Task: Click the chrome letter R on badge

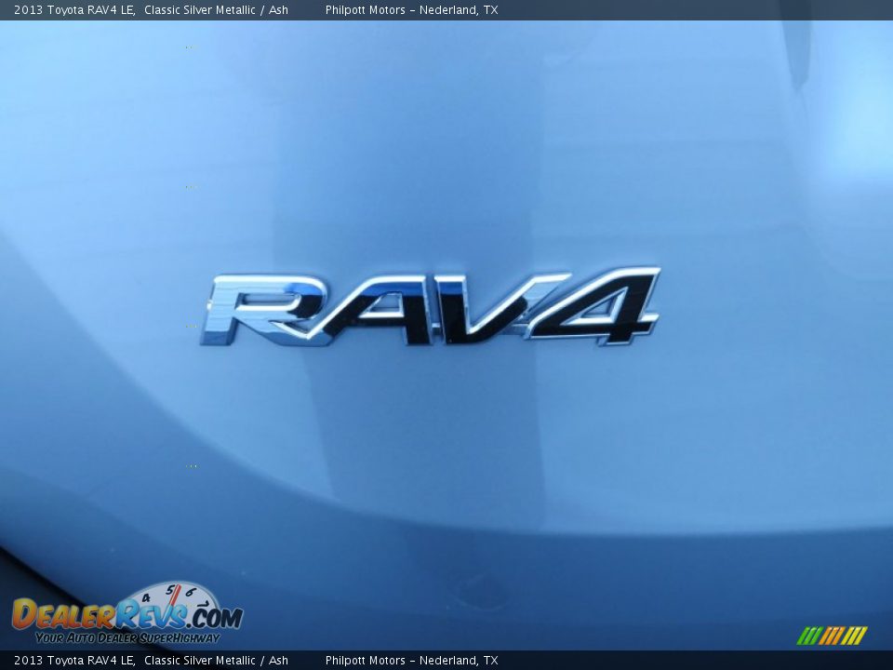Action: (265, 310)
